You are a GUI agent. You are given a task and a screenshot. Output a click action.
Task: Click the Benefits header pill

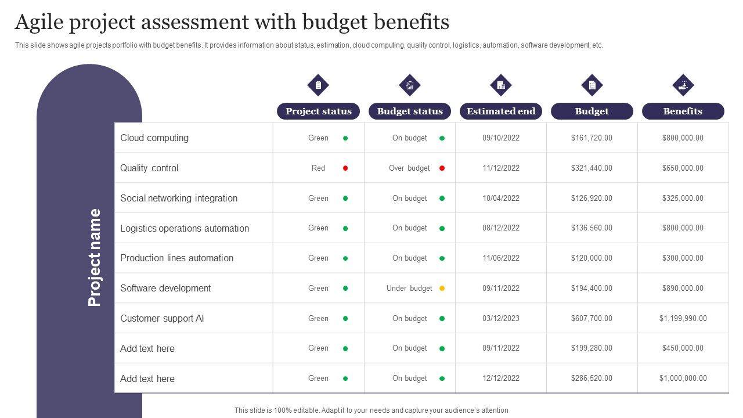tap(683, 111)
